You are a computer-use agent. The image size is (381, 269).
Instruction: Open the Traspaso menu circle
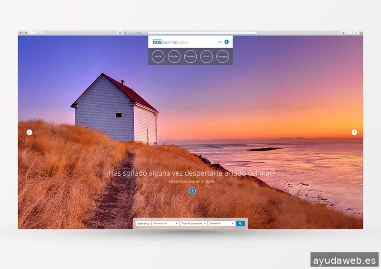190,57
